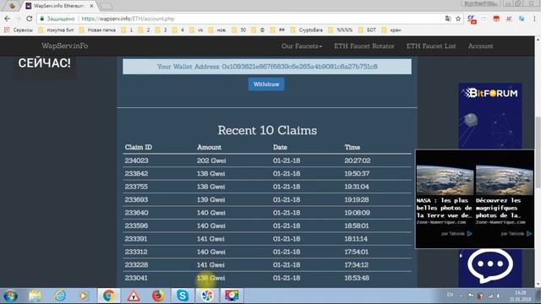Screen dimensions: 541x304
Task: Click the Amount column header
Action: coord(209,147)
